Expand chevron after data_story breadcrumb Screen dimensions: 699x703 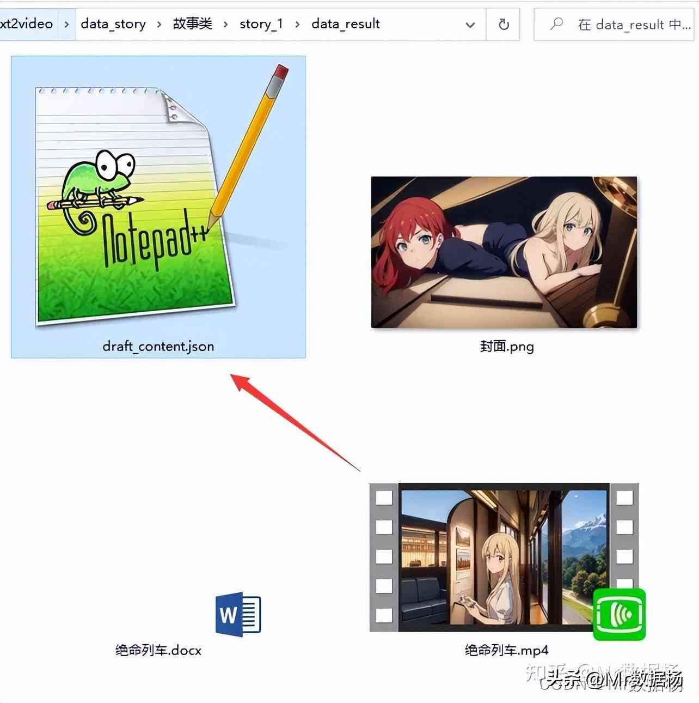point(160,25)
